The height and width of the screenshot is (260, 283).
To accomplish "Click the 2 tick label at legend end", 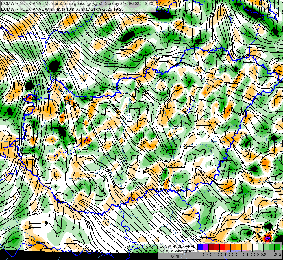I will [x=280, y=255].
